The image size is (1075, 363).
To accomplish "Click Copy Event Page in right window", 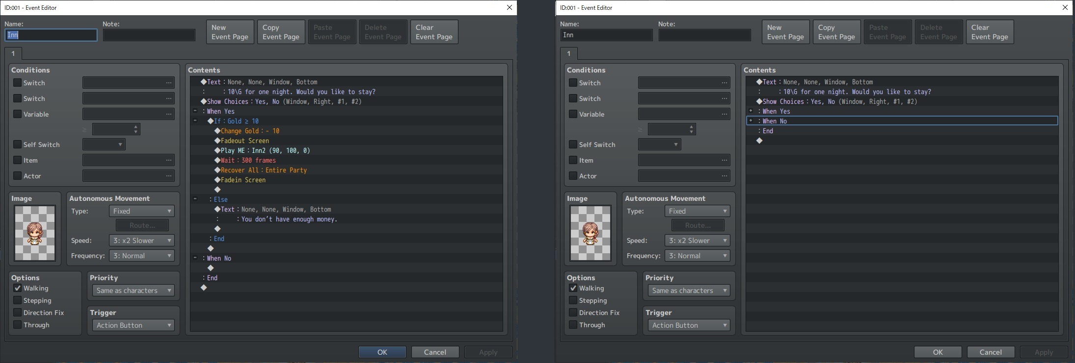I will click(837, 32).
